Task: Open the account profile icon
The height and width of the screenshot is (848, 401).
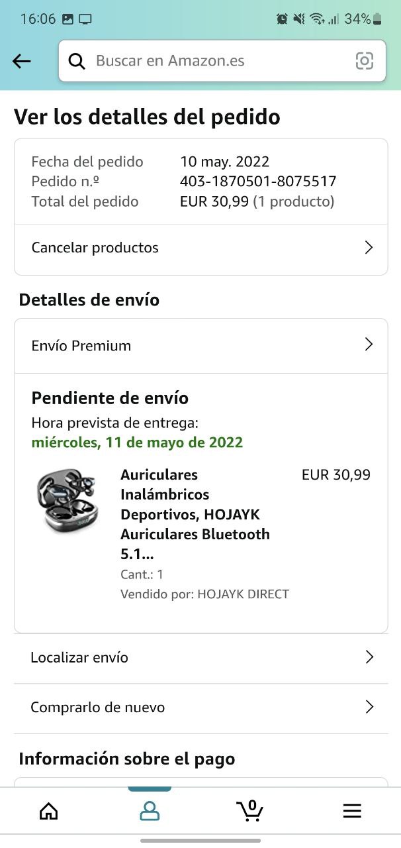Action: point(150,811)
